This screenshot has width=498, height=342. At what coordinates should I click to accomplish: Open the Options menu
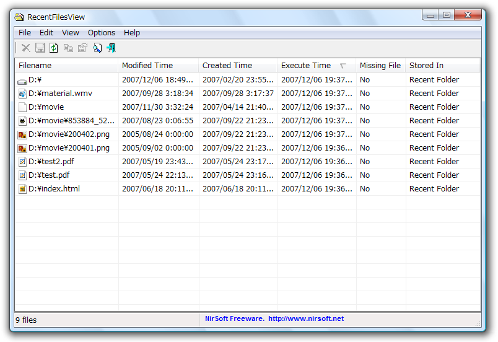point(102,33)
